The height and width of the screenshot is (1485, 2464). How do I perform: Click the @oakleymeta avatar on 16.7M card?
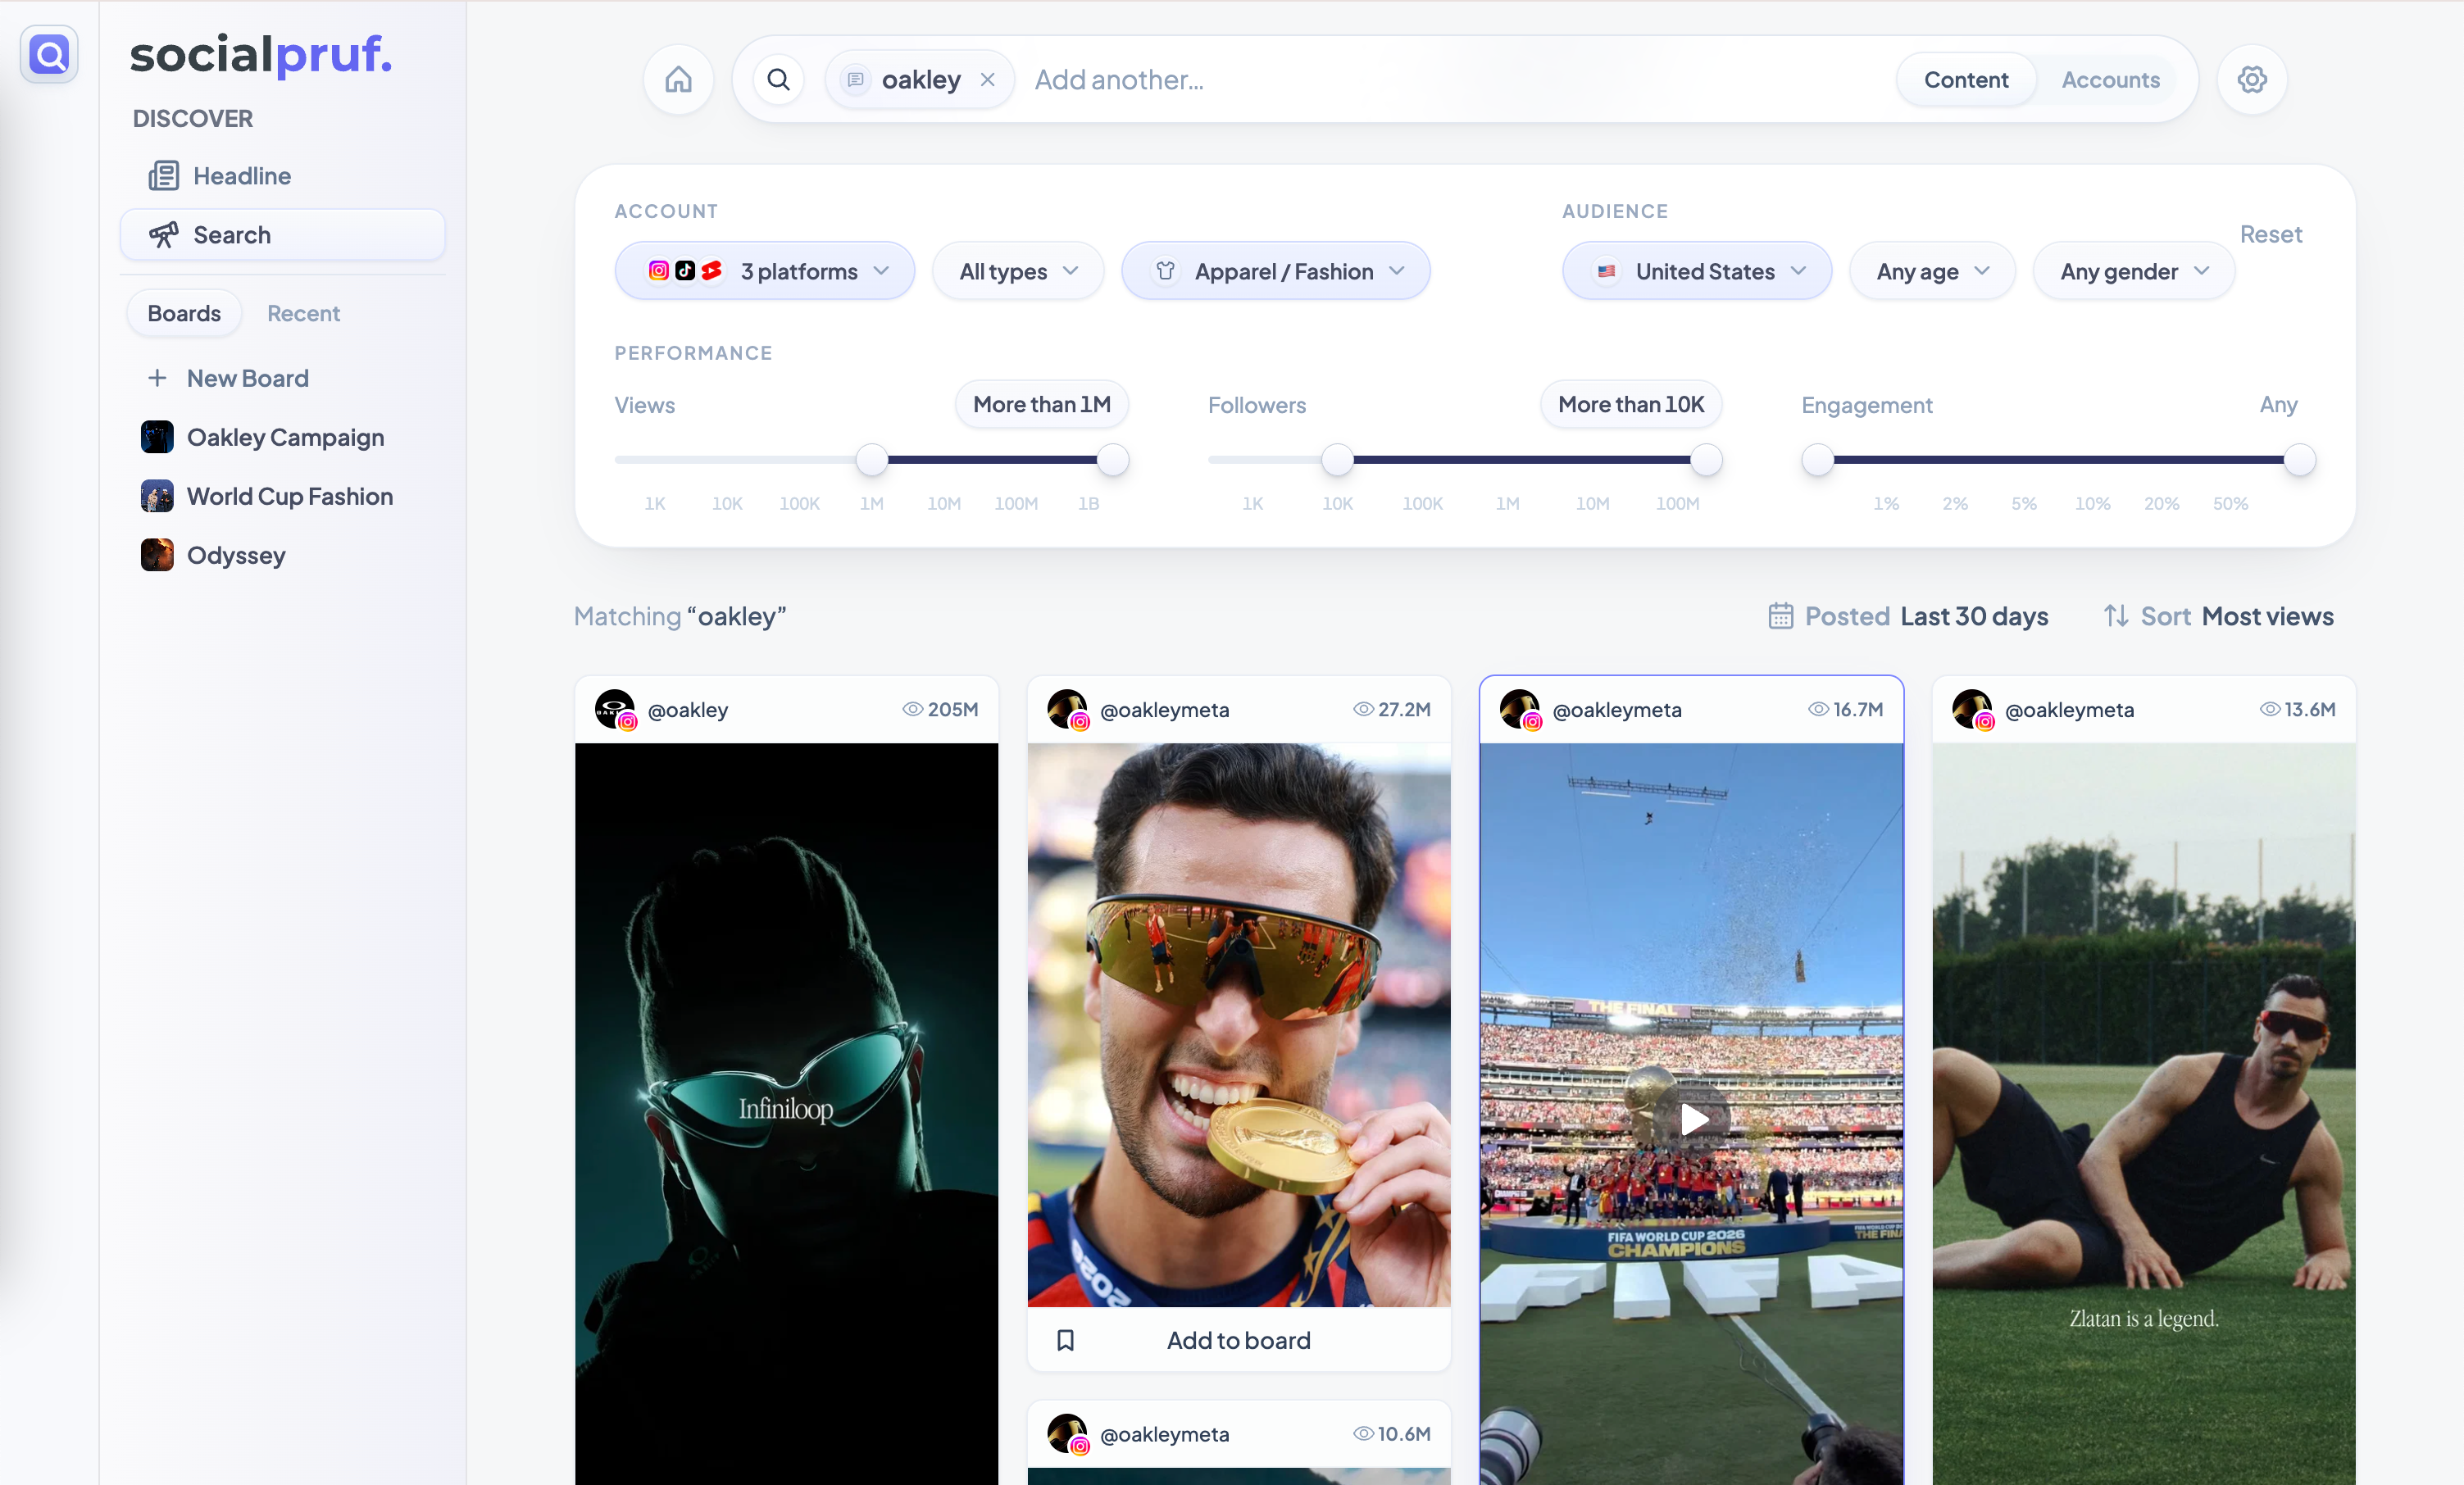coord(1520,710)
